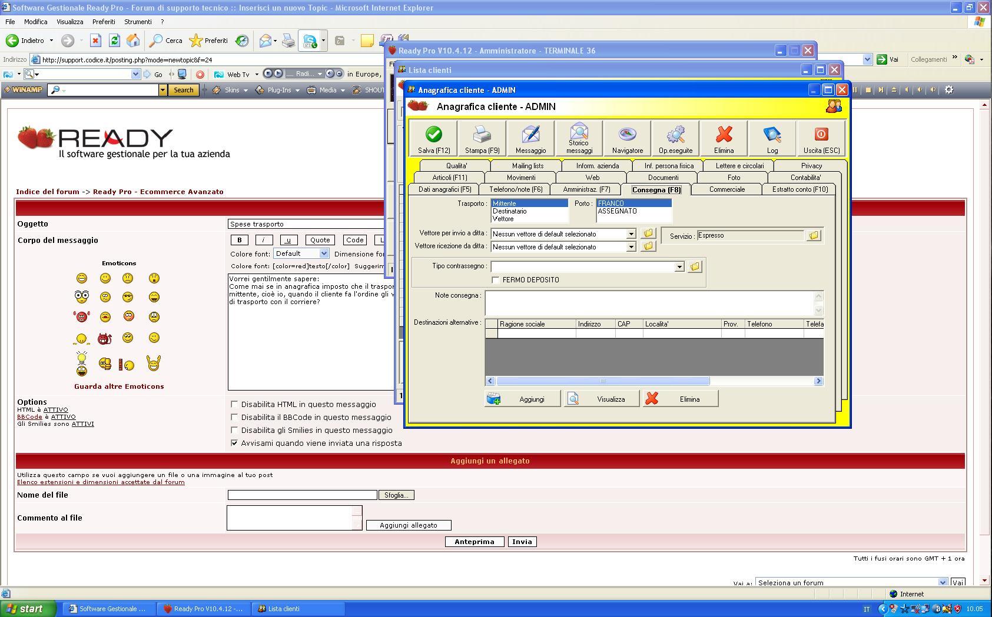Image resolution: width=992 pixels, height=617 pixels.
Task: Refresh the page in Internet Explorer
Action: tap(114, 41)
